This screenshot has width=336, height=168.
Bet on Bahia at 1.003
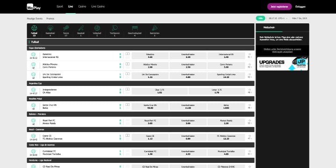(226, 106)
